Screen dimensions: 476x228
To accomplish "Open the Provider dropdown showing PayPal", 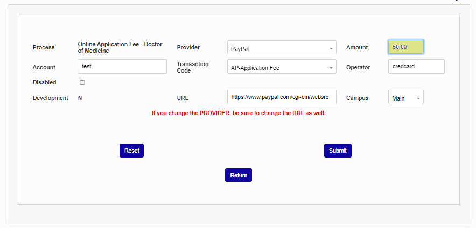I will coord(282,48).
